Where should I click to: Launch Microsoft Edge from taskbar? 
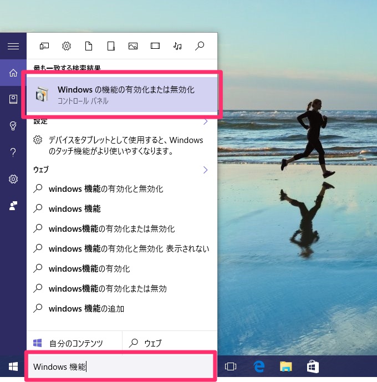[x=259, y=366]
